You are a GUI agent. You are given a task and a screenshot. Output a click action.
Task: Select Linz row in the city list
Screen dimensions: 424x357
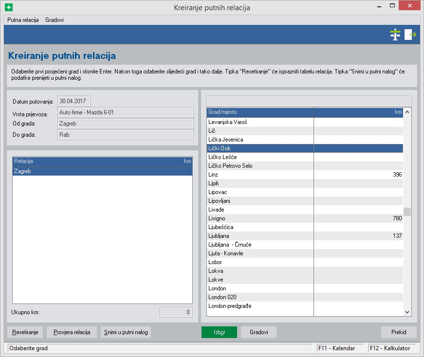213,175
